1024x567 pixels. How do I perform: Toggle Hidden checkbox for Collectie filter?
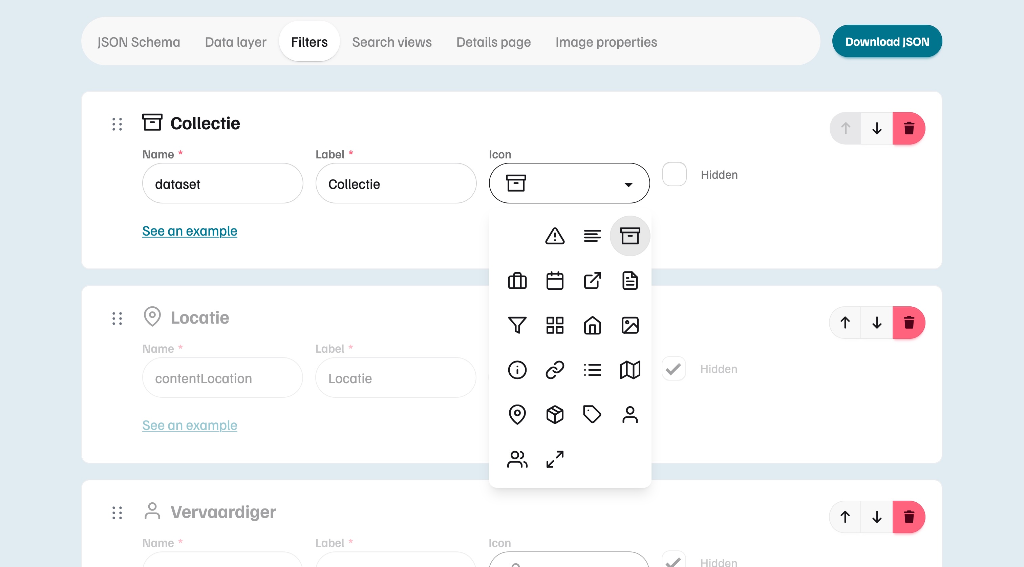pyautogui.click(x=674, y=174)
